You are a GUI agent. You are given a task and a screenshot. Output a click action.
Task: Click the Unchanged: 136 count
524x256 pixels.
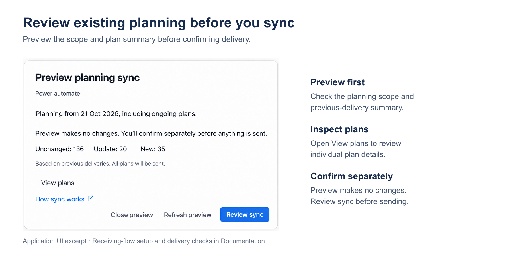tap(60, 149)
